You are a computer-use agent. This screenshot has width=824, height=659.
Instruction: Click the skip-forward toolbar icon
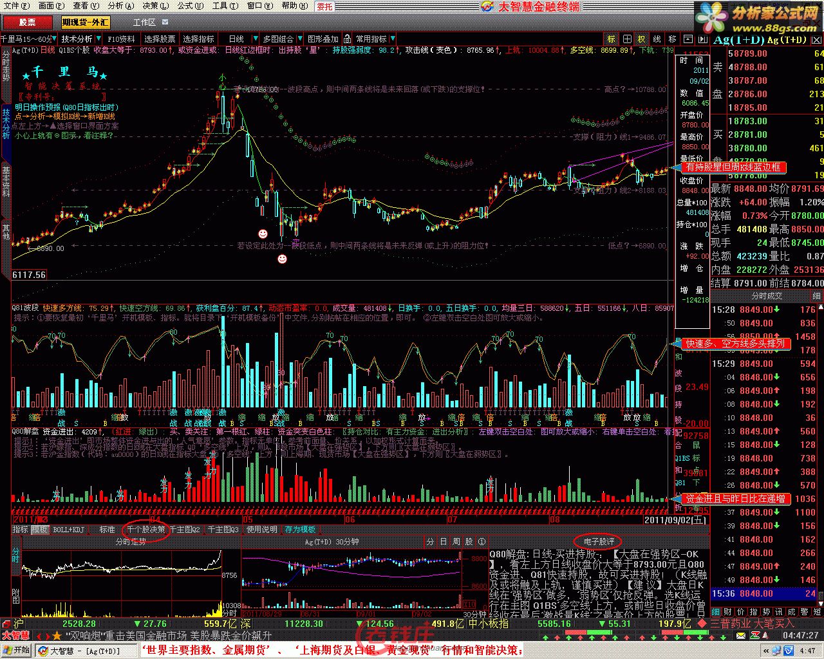702,39
